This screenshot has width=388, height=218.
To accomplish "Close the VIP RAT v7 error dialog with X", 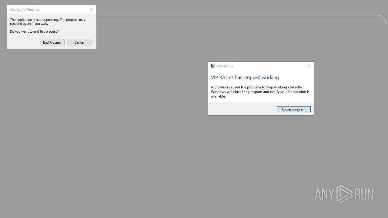I will point(309,66).
